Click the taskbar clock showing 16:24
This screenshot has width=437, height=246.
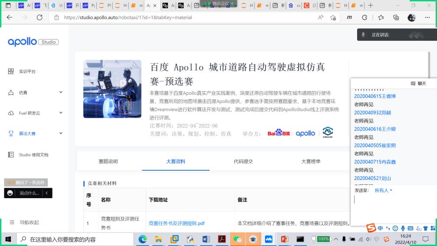[405, 239]
